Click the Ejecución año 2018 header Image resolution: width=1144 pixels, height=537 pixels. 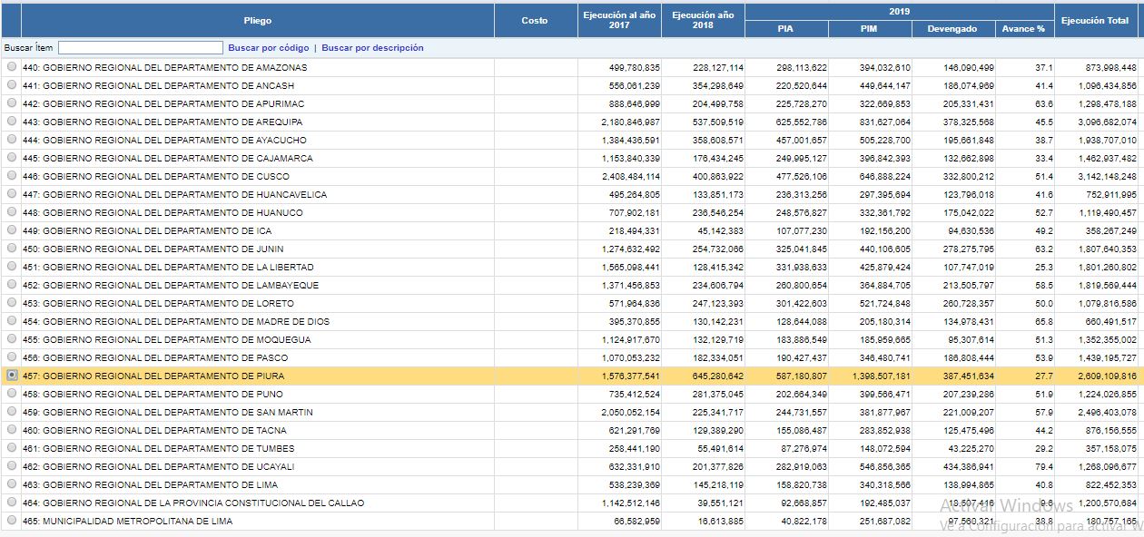pyautogui.click(x=702, y=21)
